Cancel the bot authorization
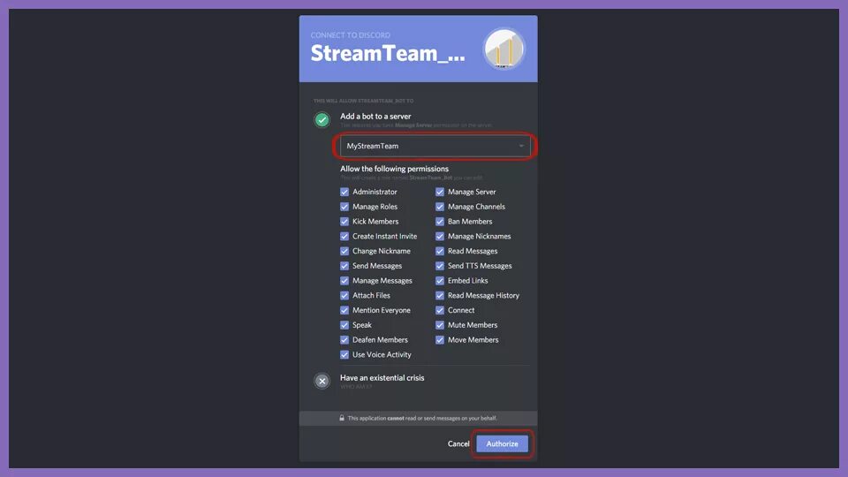 (458, 444)
